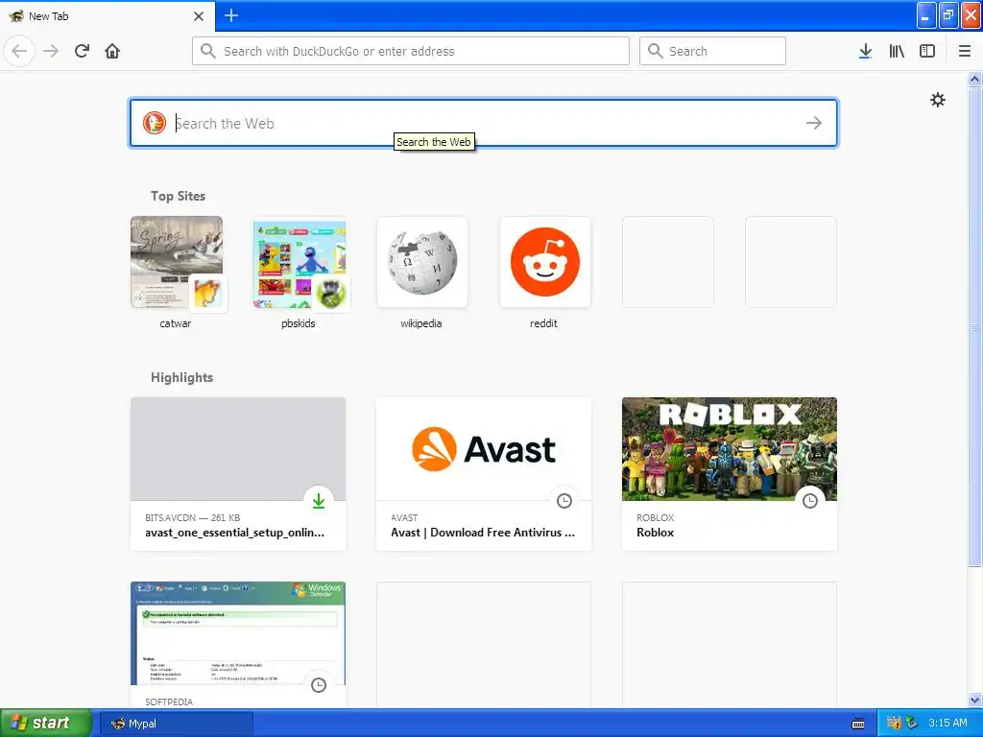Open the wikipedia top site tile
Image resolution: width=983 pixels, height=737 pixels.
pos(422,262)
